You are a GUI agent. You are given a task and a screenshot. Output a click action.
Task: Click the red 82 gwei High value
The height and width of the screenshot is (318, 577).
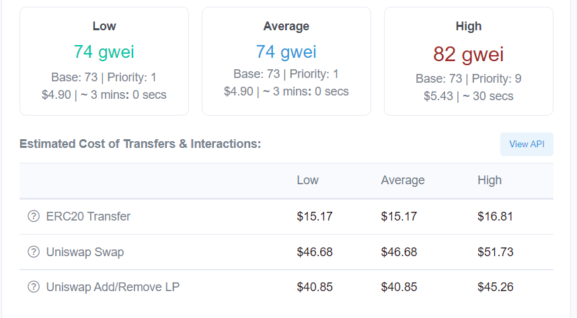point(468,54)
